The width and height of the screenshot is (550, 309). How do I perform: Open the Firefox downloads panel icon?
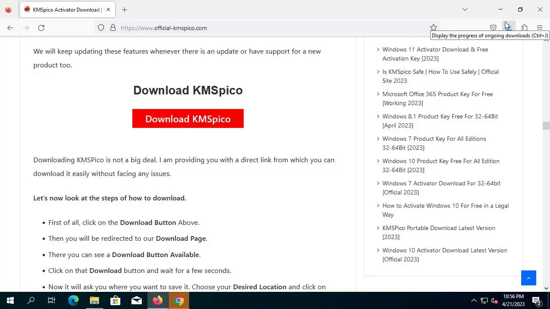(x=509, y=28)
